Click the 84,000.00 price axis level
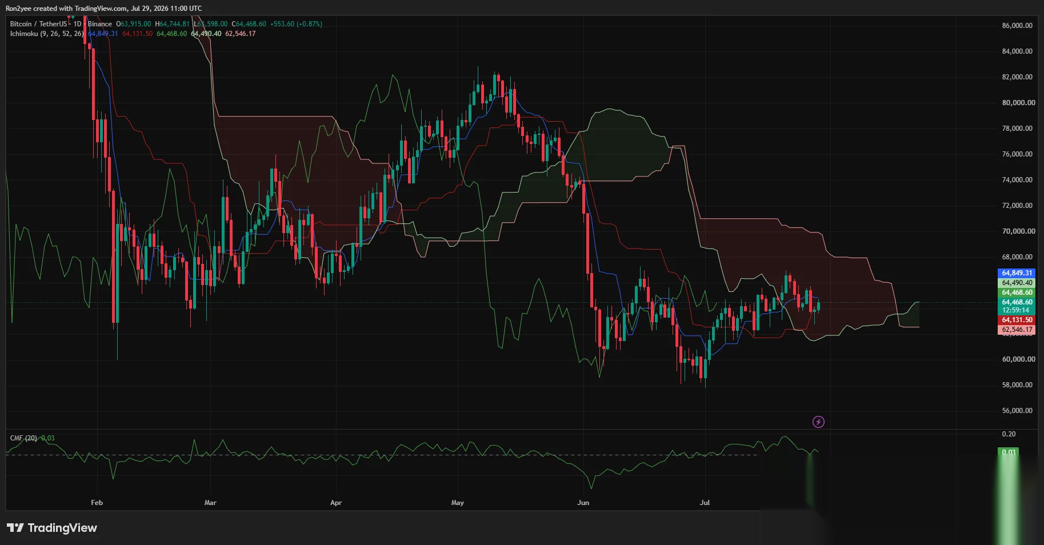The width and height of the screenshot is (1044, 545). point(1017,51)
